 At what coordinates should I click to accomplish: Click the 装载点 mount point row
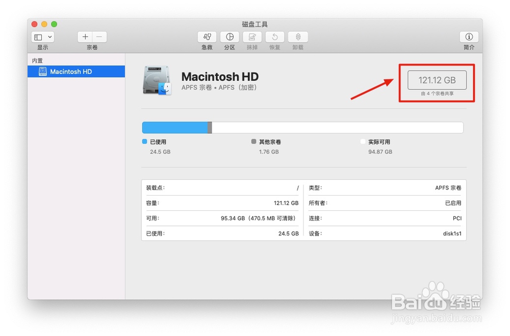click(222, 188)
